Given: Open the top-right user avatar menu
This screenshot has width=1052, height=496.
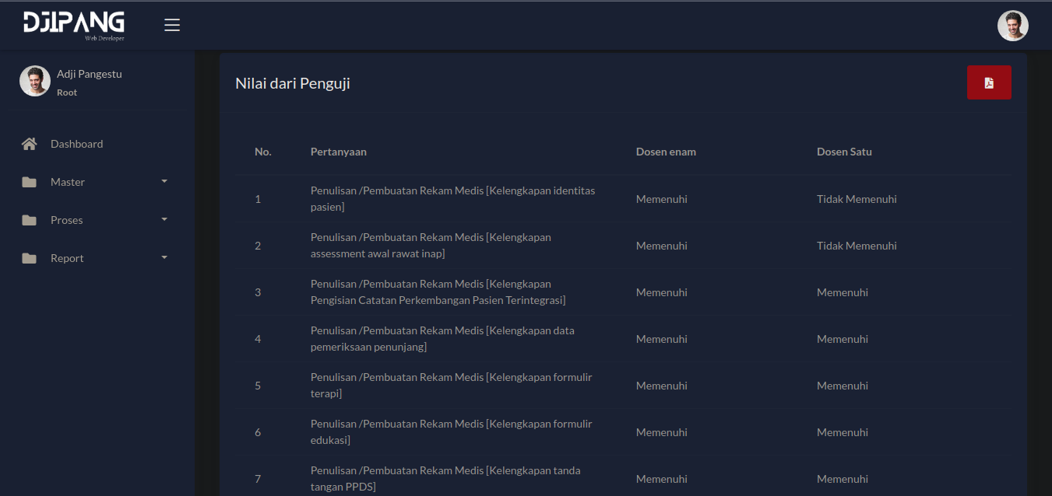Looking at the screenshot, I should pos(1012,26).
